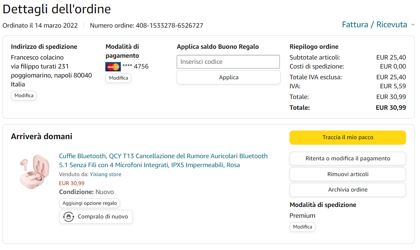Edit shipping address with its Modifica button
This screenshot has height=250, width=420.
pyautogui.click(x=24, y=95)
